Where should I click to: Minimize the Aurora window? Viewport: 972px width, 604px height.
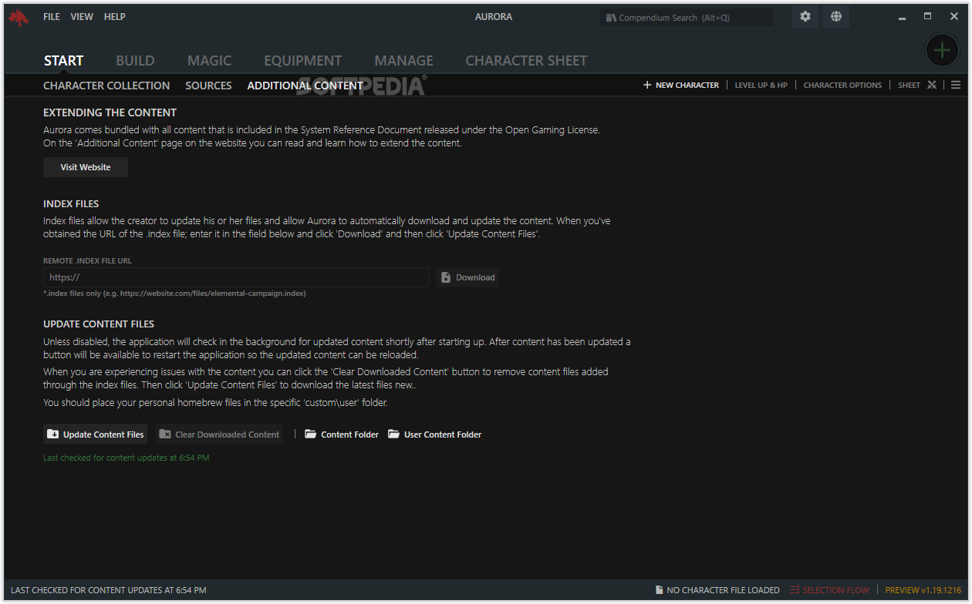(x=901, y=17)
